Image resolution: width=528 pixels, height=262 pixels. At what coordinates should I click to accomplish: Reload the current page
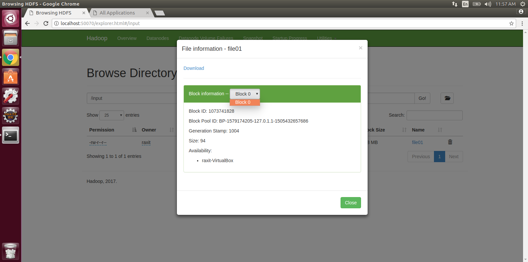46,23
